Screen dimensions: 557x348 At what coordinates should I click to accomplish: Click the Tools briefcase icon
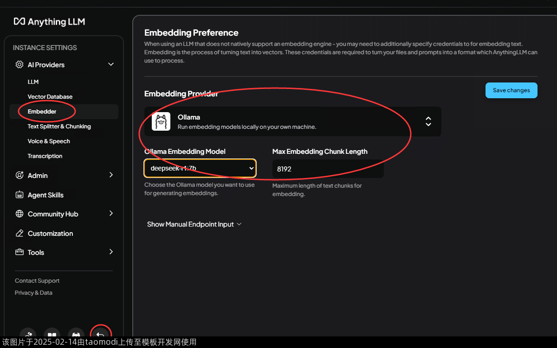tap(19, 253)
